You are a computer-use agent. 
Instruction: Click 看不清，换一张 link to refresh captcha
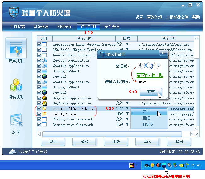(150, 75)
